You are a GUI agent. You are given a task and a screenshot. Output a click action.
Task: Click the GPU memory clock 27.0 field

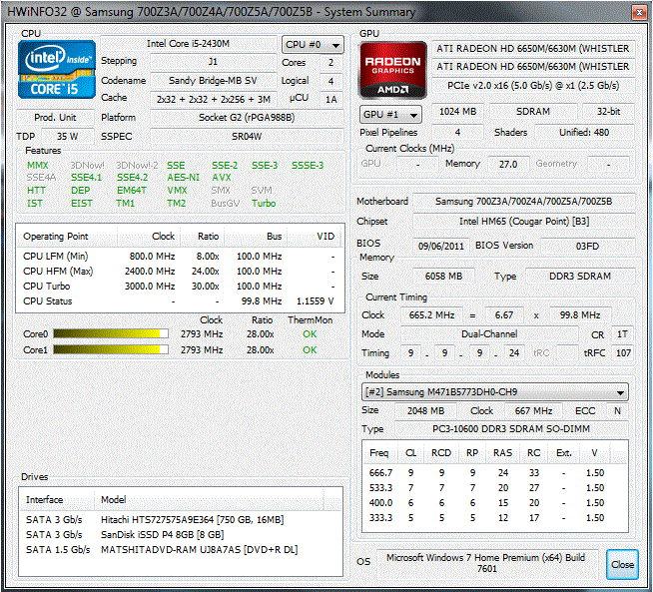(508, 164)
